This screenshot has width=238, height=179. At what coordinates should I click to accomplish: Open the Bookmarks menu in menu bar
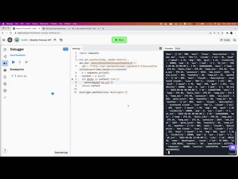44,24
